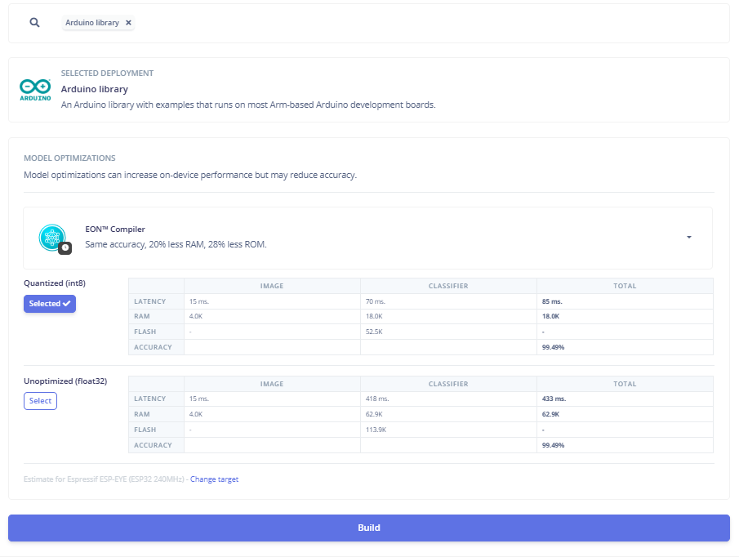Click the Unoptimized table CLASSIFIER column header

448,383
